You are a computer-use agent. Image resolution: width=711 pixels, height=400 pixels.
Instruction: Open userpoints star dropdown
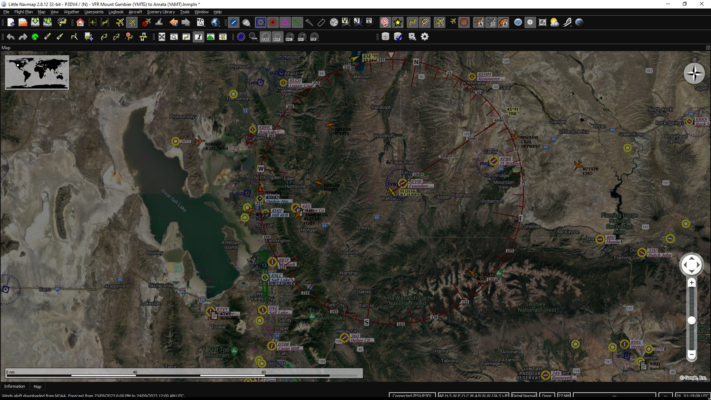(x=398, y=23)
